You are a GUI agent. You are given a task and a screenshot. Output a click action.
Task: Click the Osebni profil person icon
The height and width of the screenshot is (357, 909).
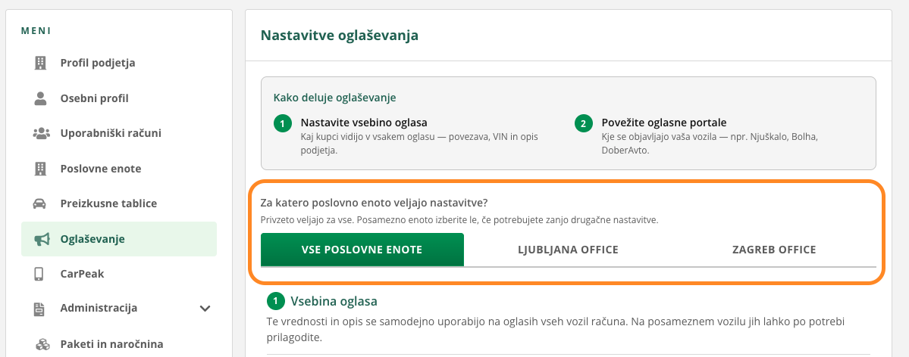(x=40, y=98)
